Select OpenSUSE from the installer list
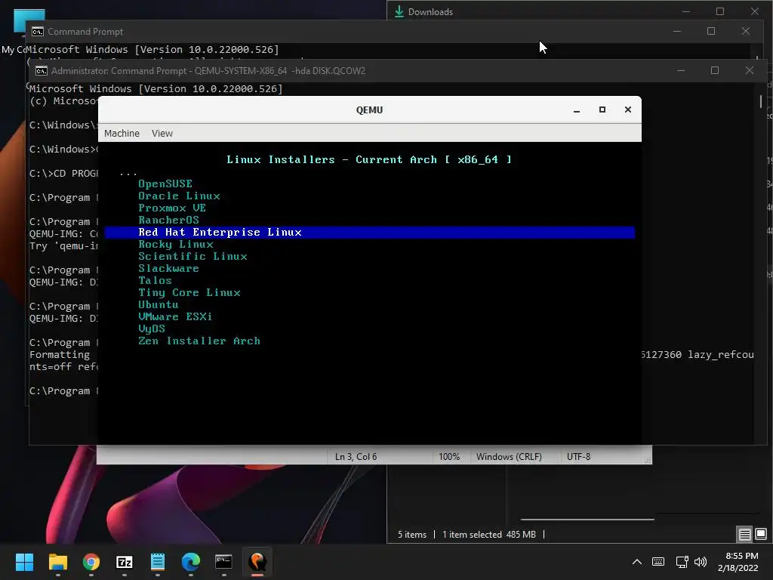 pos(165,184)
